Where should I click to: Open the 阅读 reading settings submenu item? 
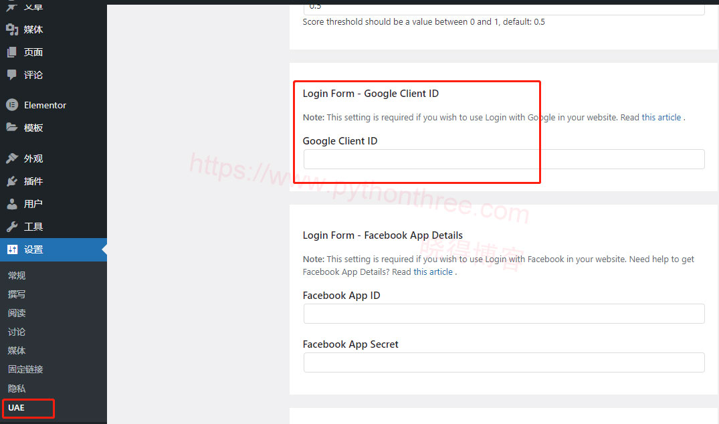(17, 313)
